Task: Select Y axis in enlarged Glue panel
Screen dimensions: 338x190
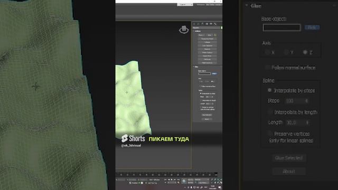Action: click(286, 52)
